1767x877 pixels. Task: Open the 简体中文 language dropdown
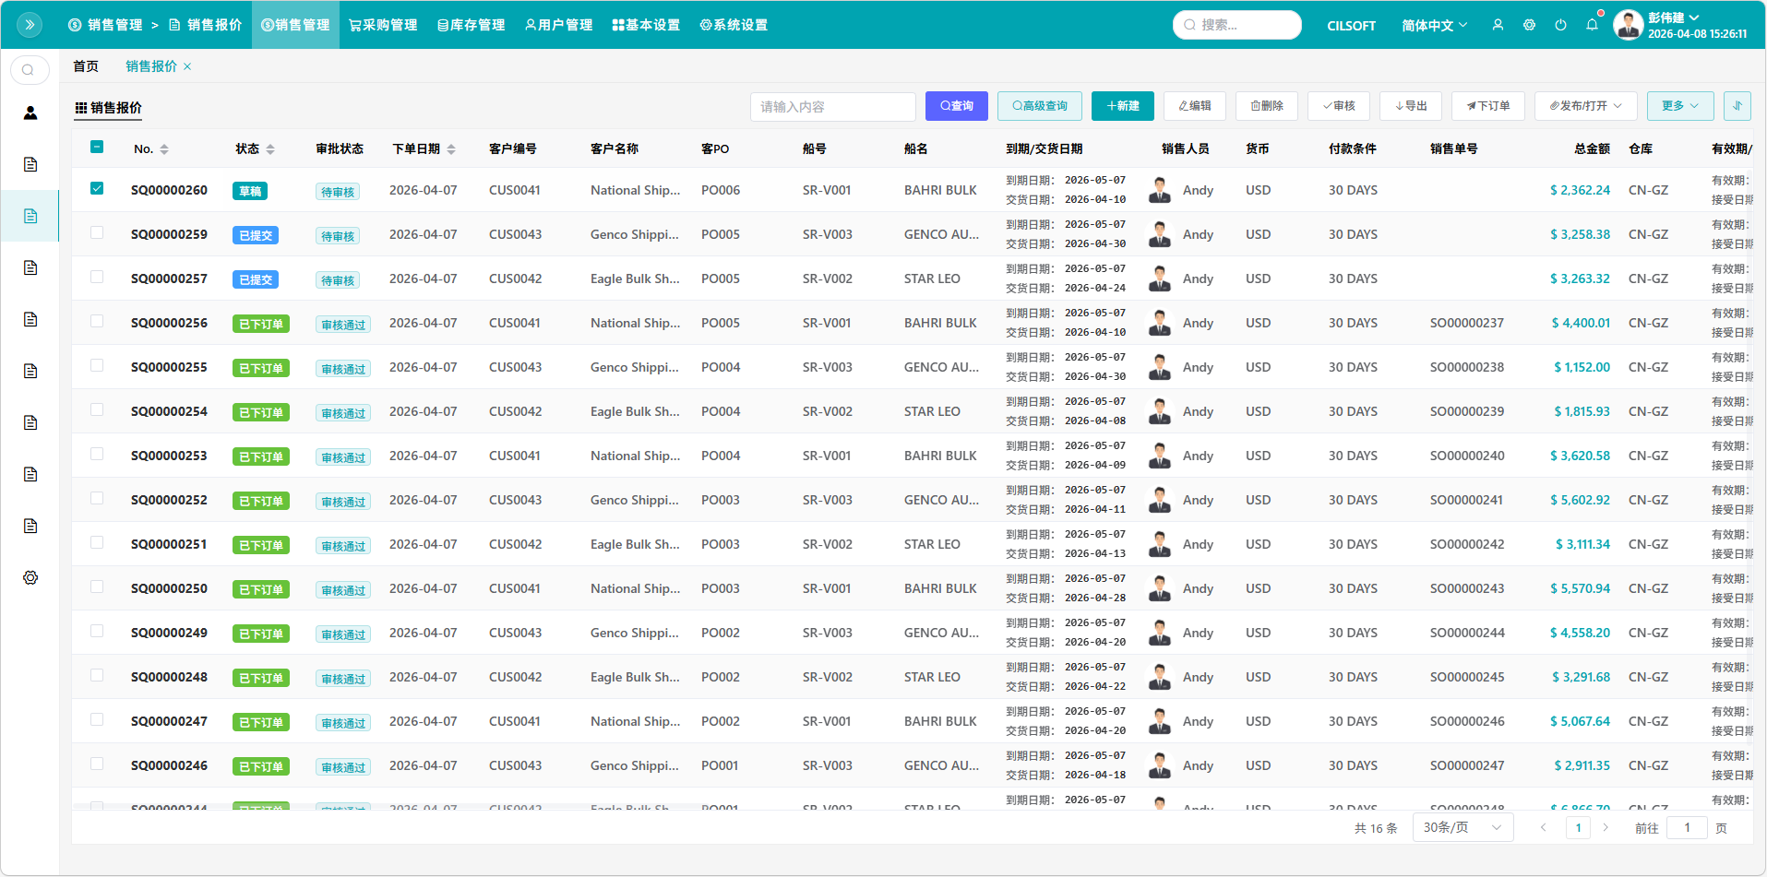pos(1433,25)
